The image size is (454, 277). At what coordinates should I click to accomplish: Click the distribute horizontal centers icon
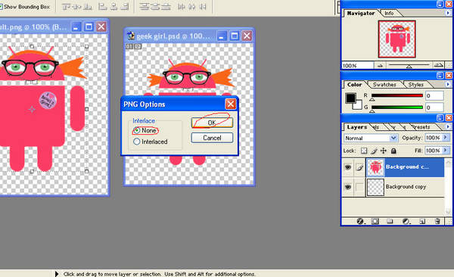tap(192, 6)
